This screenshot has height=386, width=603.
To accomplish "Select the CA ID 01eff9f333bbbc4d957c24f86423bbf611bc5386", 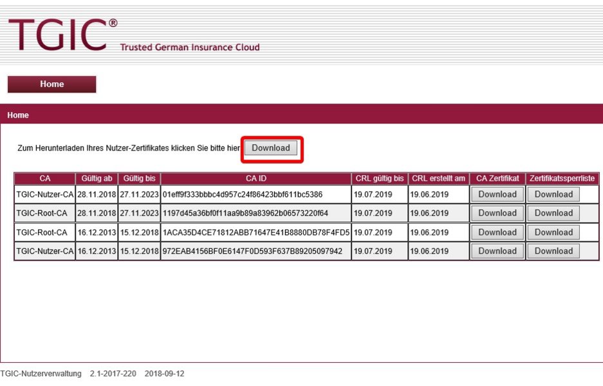I will click(x=242, y=194).
